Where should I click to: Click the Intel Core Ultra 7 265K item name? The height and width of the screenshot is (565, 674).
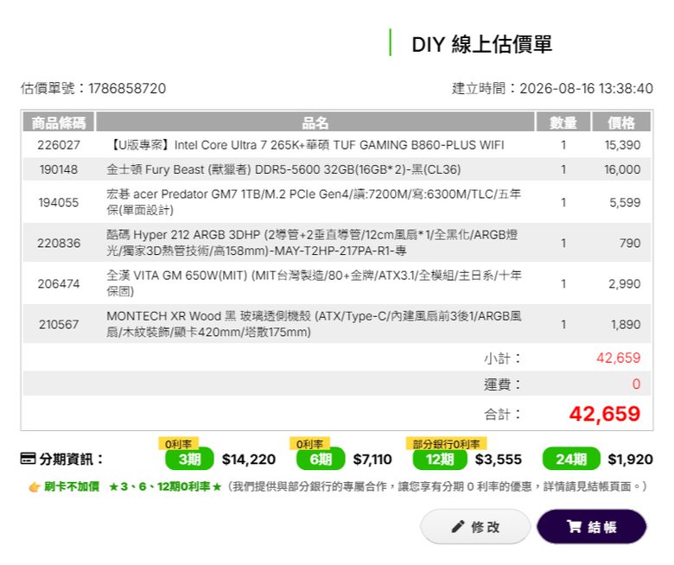tap(306, 145)
